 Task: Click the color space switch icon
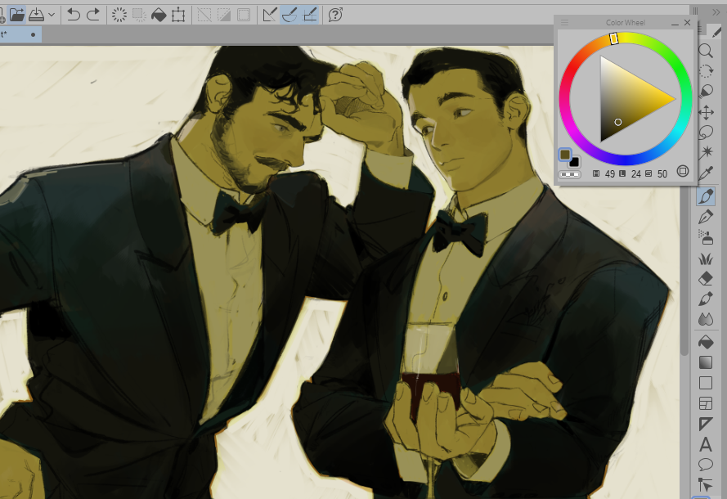(x=683, y=171)
